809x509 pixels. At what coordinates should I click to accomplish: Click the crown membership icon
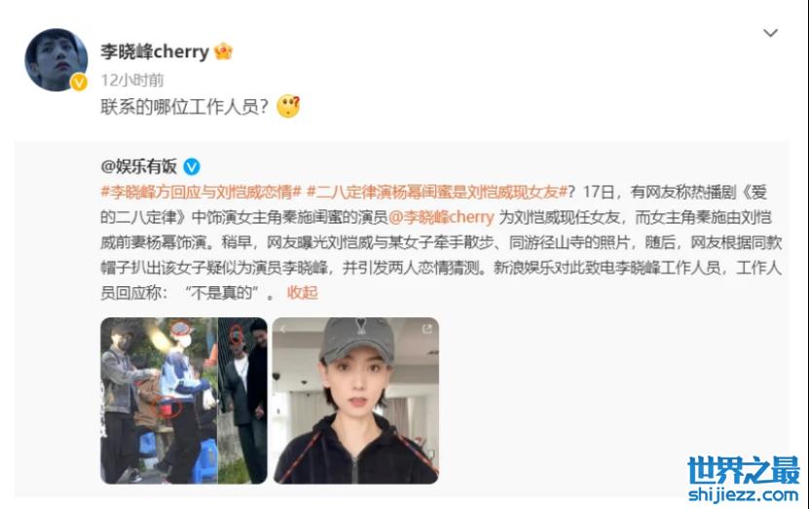pyautogui.click(x=223, y=51)
